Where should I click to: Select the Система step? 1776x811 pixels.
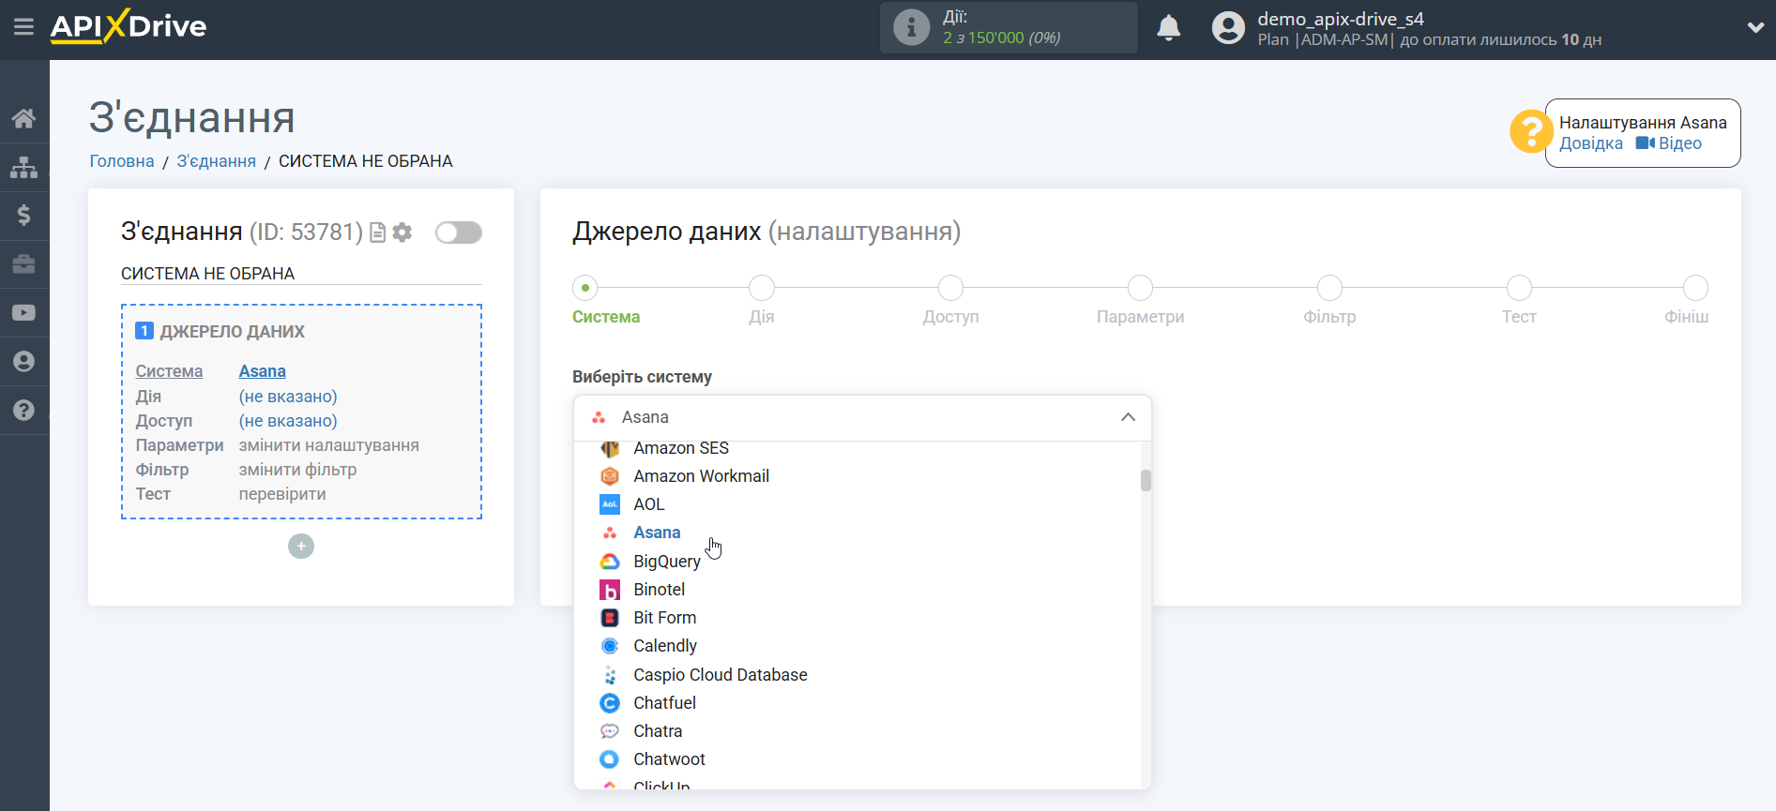(585, 288)
